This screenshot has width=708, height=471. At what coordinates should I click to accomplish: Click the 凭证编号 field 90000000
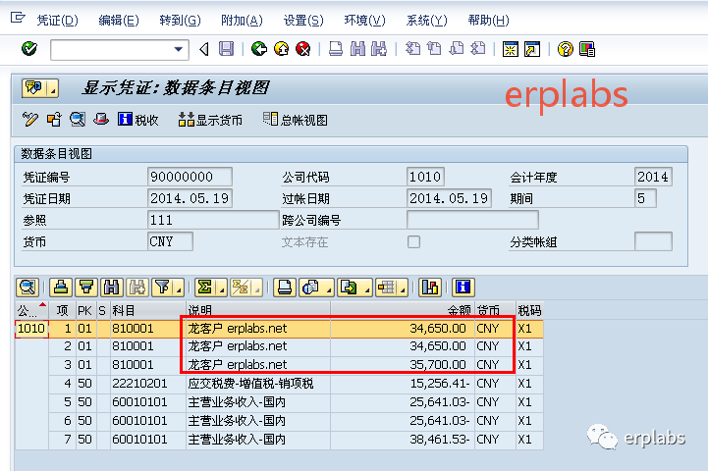click(190, 177)
